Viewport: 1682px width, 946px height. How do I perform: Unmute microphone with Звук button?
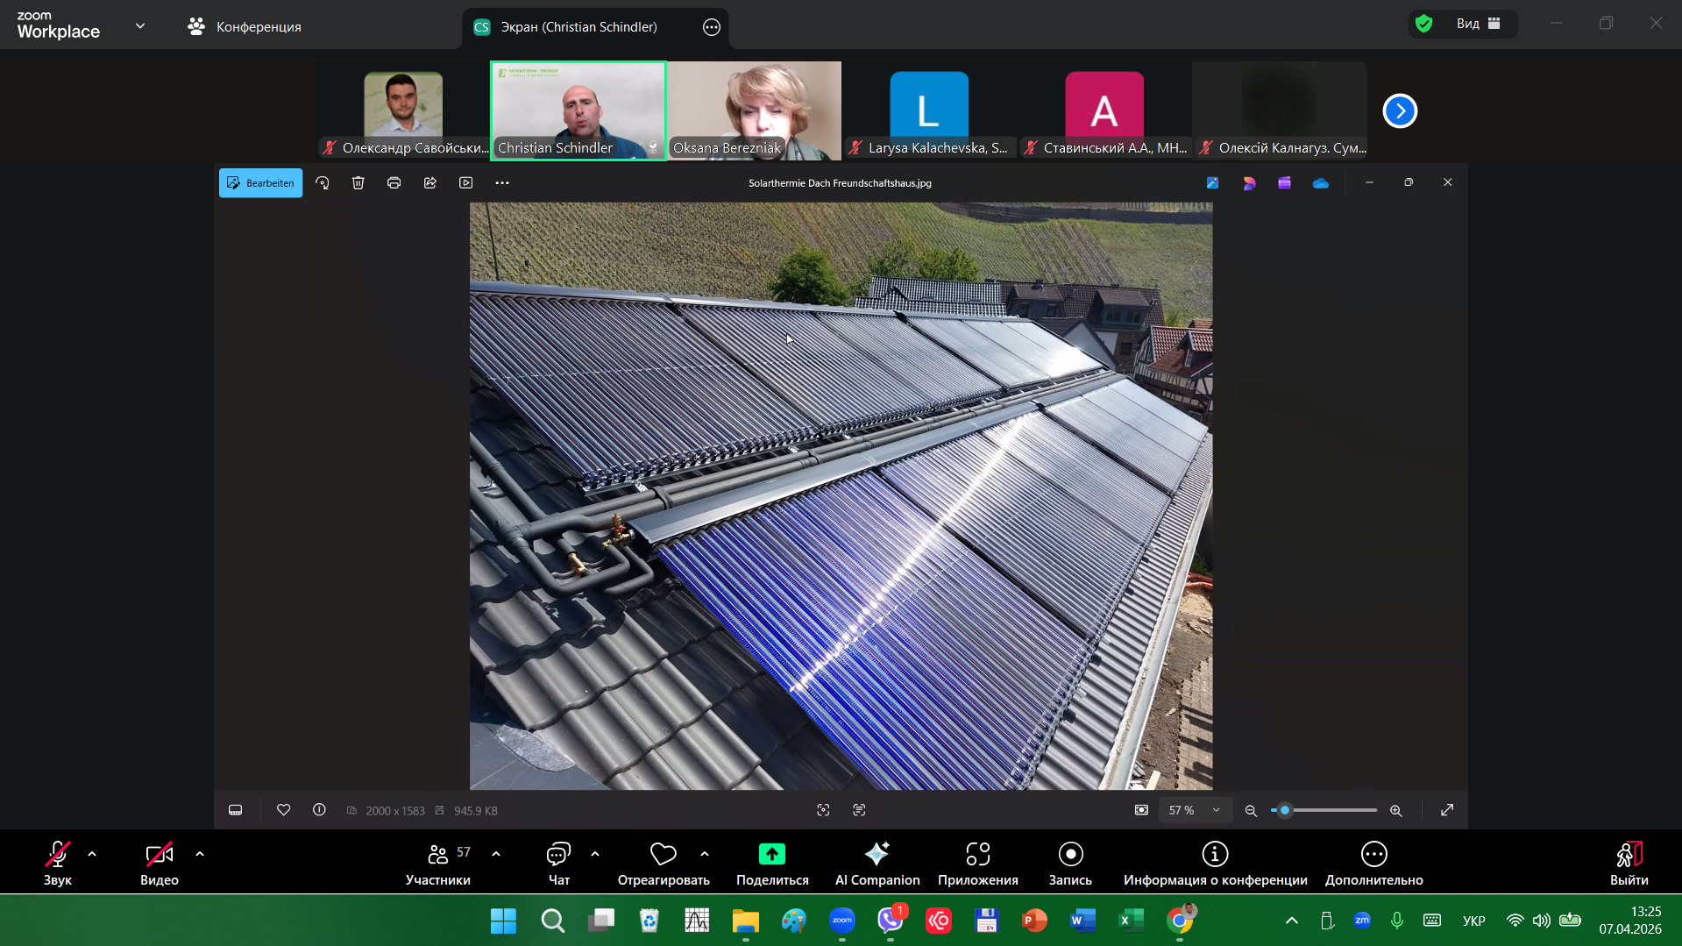(58, 854)
